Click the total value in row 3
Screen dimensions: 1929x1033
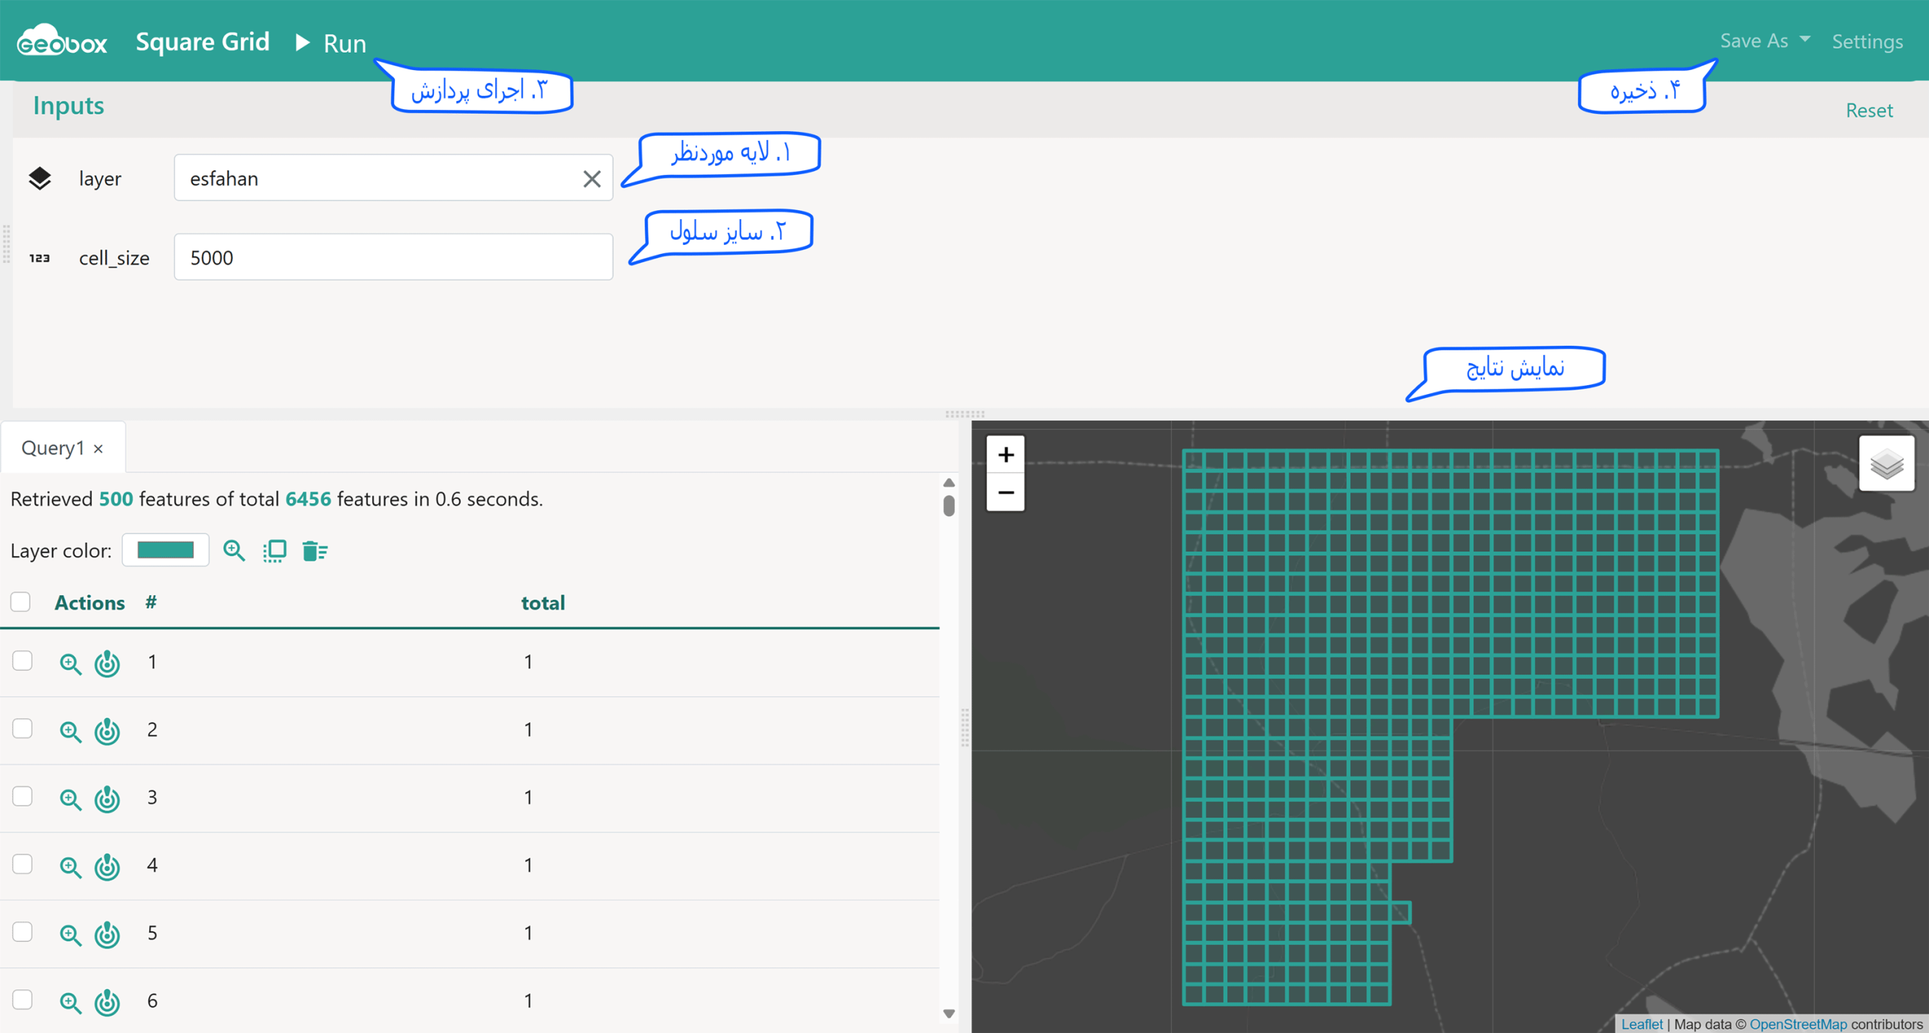[528, 797]
